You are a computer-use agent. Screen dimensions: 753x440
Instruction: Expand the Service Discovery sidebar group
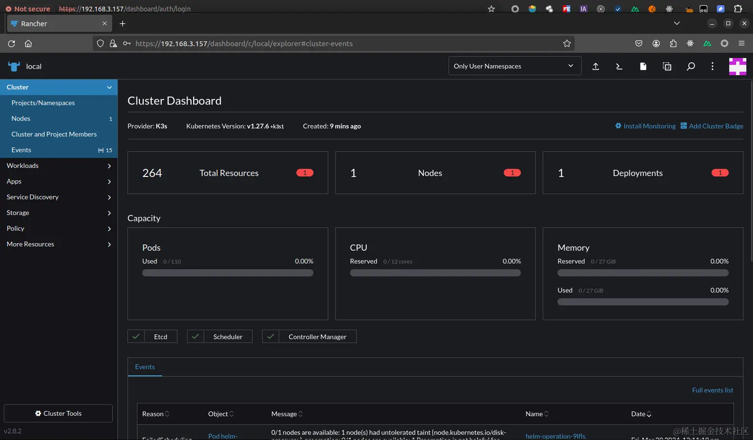pos(109,197)
